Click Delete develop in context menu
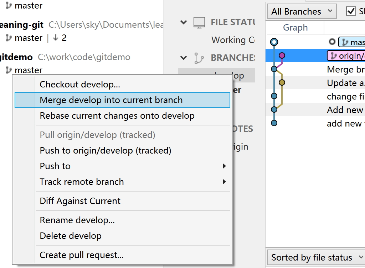 (71, 236)
